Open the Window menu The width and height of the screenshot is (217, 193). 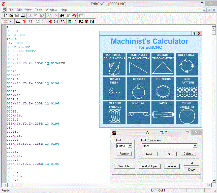[x=51, y=10]
